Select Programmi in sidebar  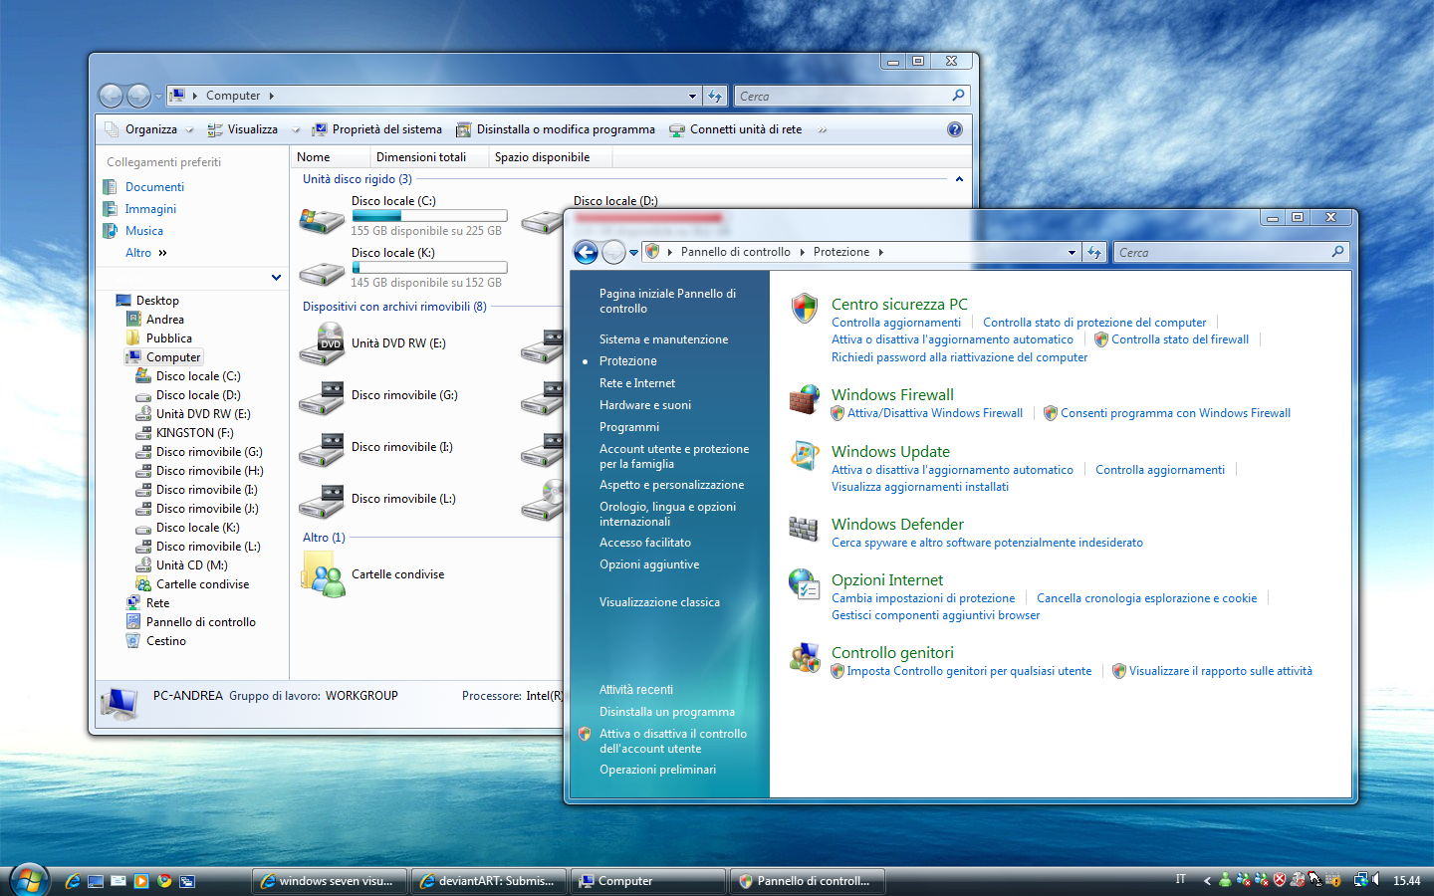click(629, 427)
